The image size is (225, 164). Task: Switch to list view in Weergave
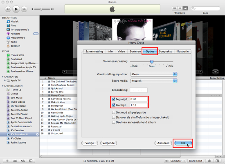point(175,8)
